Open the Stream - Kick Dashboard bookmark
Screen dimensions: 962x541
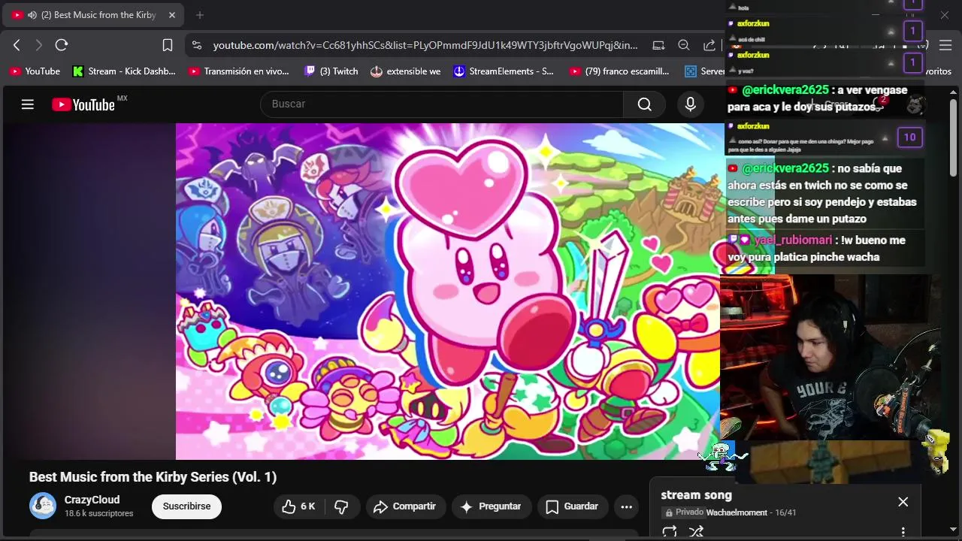pyautogui.click(x=124, y=71)
